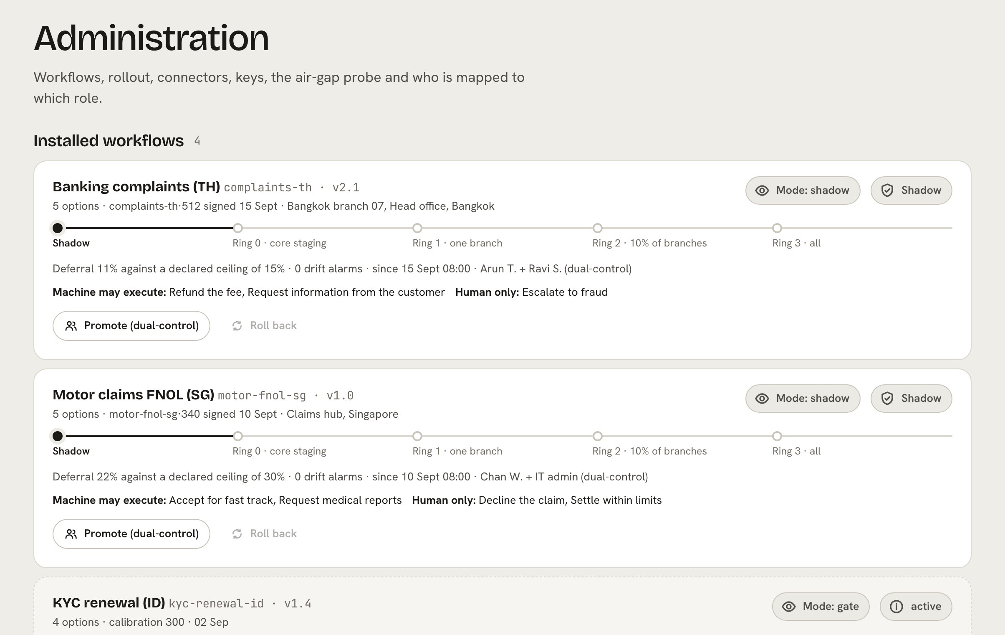Select Ring 1 one branch marker, Banking complaints
Image resolution: width=1005 pixels, height=635 pixels.
(x=417, y=228)
